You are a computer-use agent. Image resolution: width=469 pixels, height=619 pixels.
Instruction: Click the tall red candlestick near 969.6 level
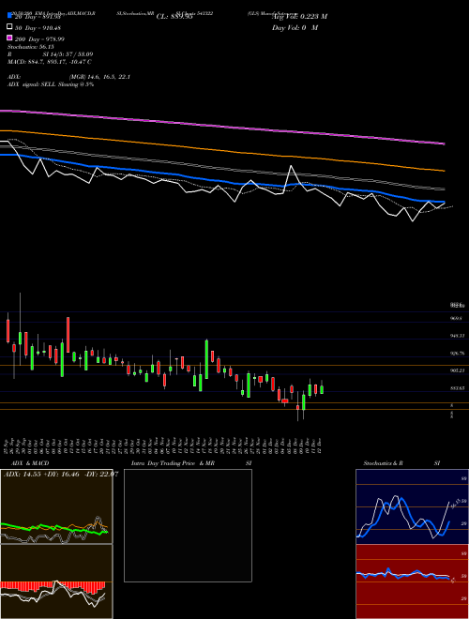click(68, 335)
